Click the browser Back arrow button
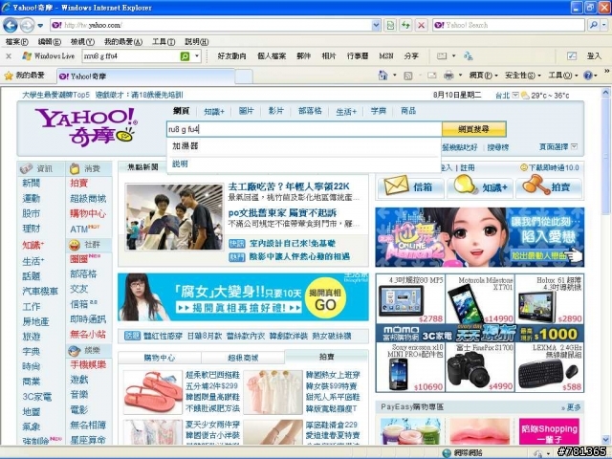Screen dimensions: 612x459 (x=11, y=26)
